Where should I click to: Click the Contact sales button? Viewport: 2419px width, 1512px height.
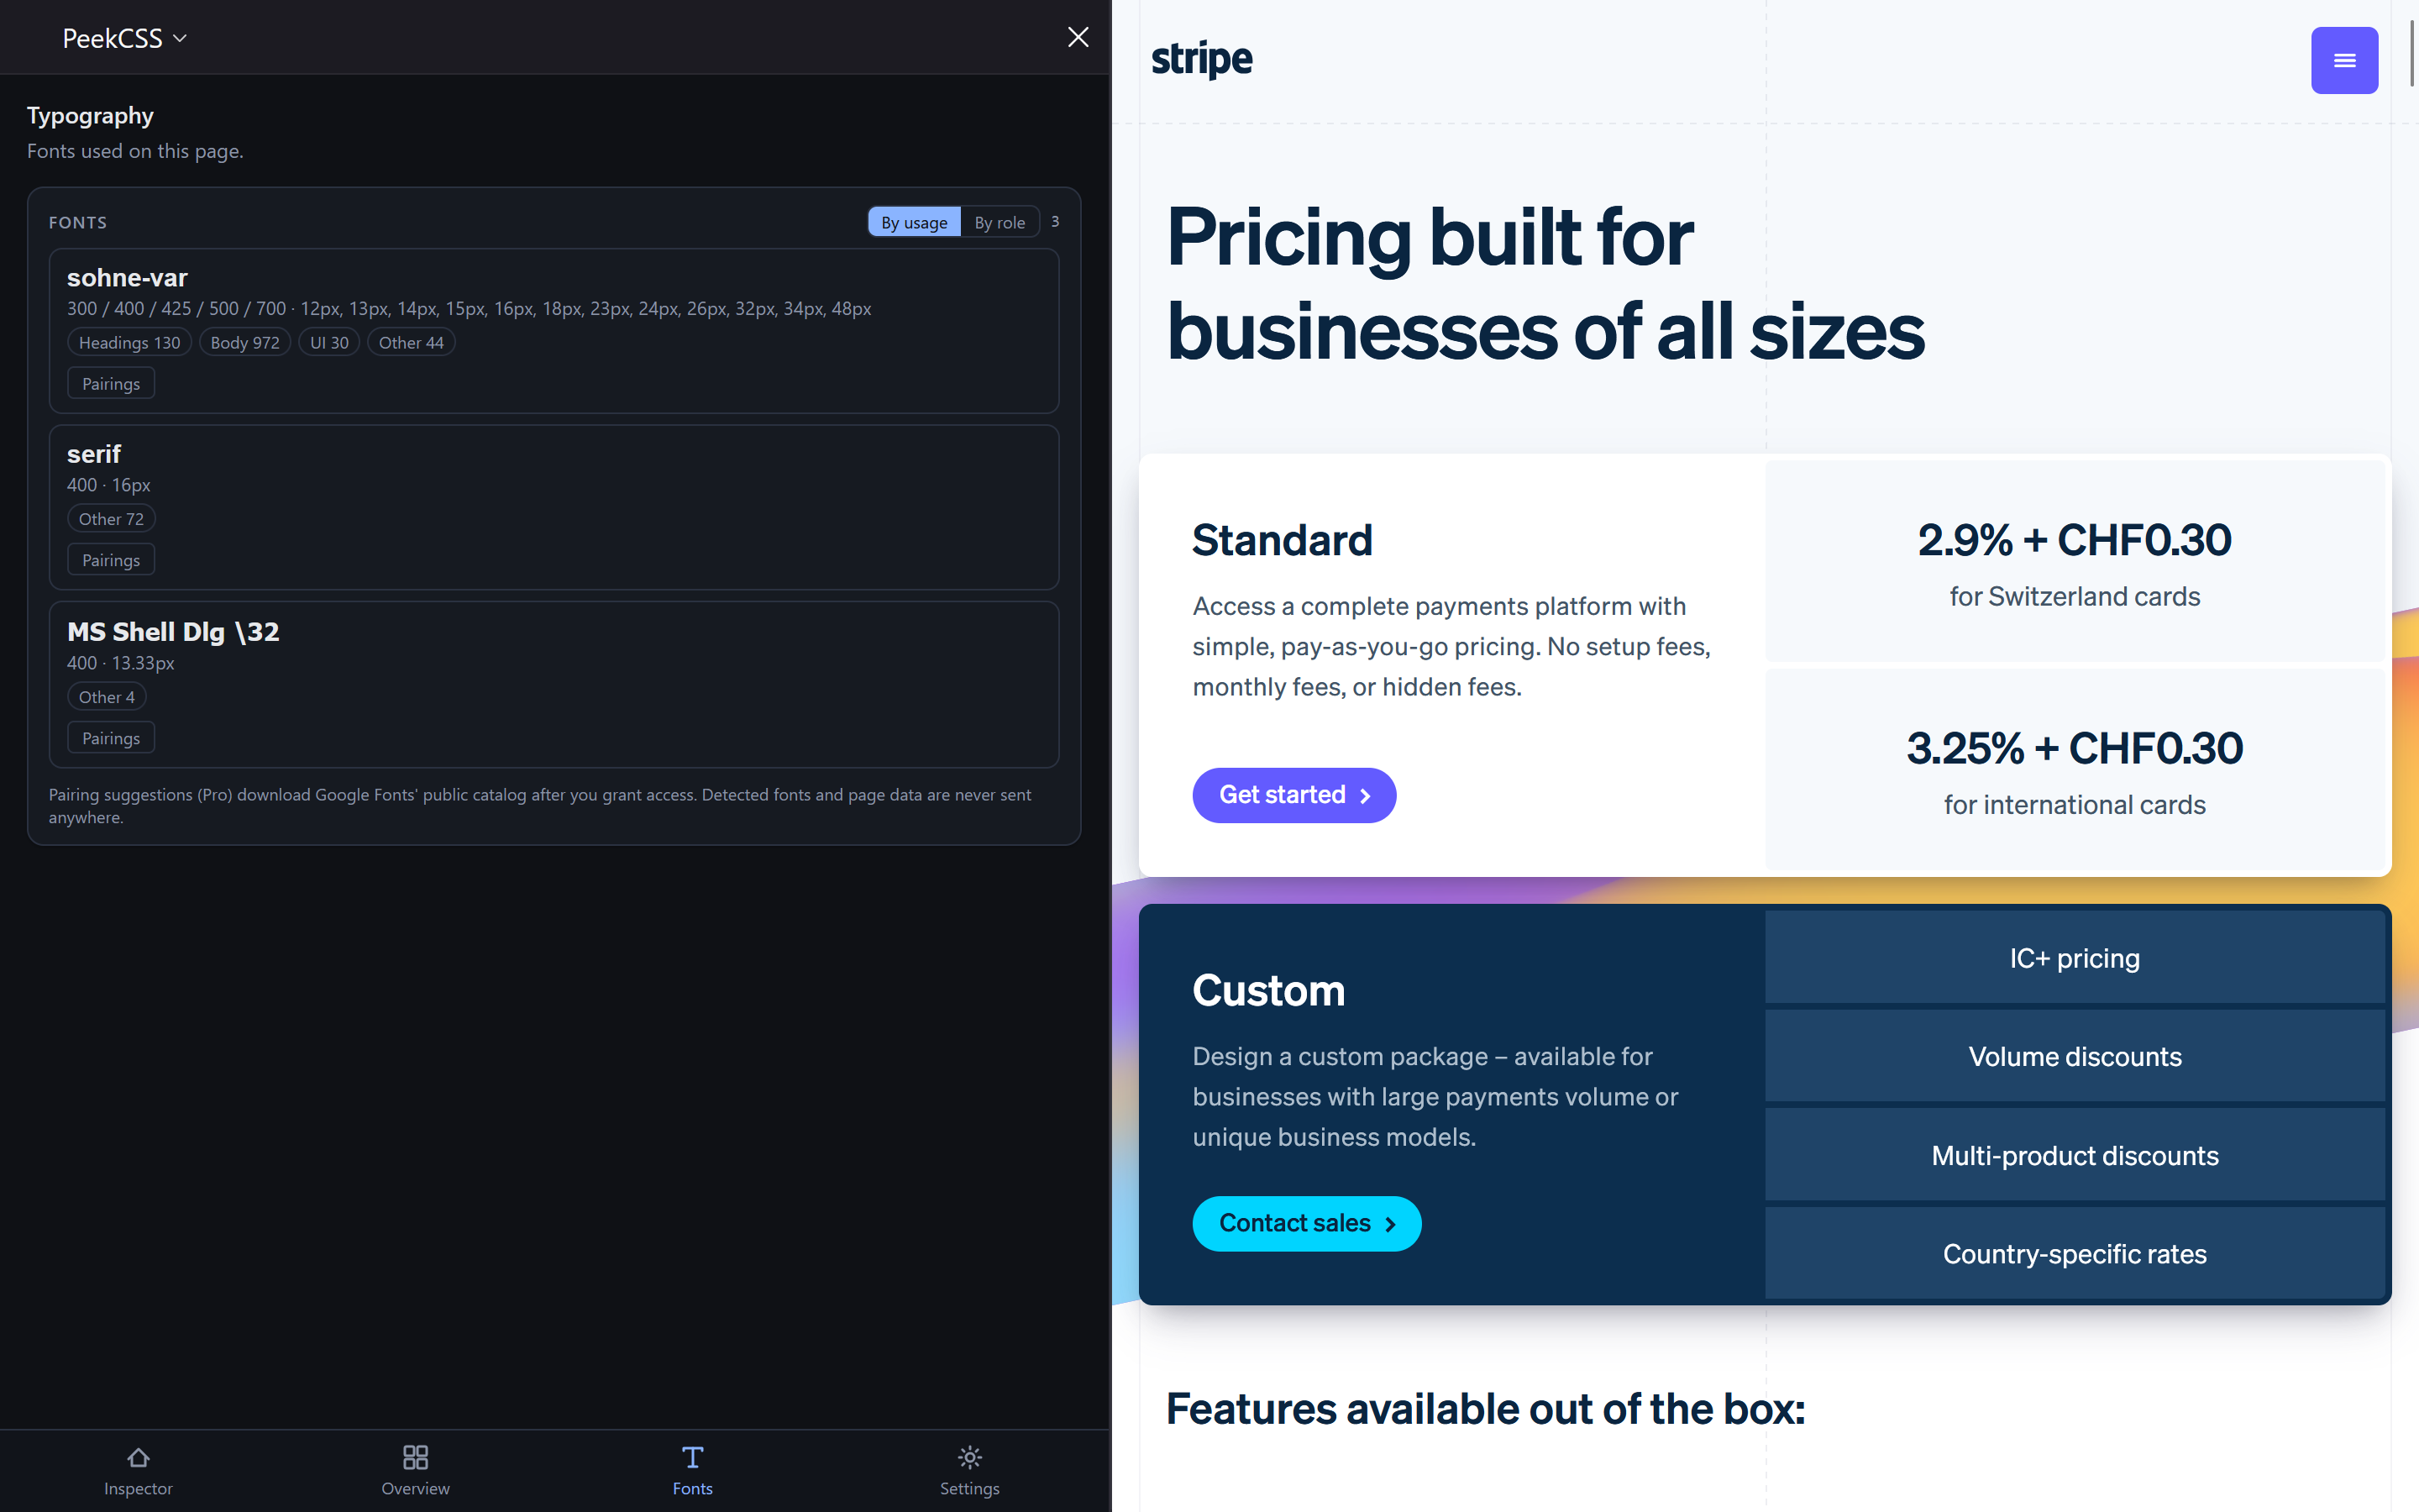[1306, 1223]
